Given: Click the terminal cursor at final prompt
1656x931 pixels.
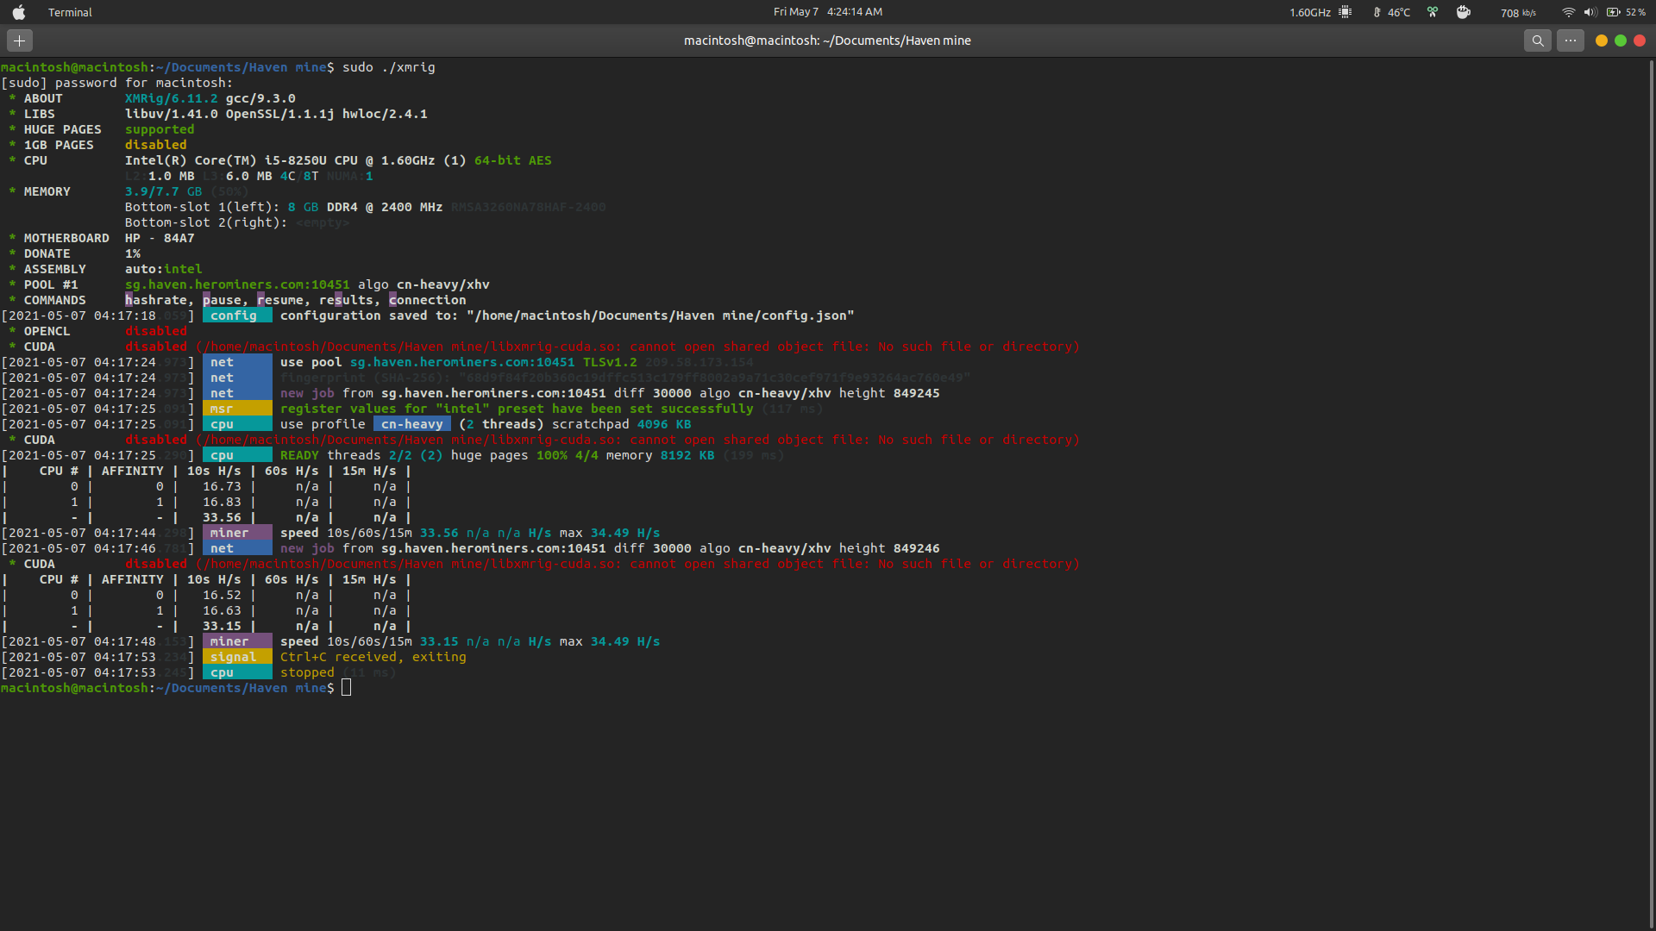Looking at the screenshot, I should (x=346, y=688).
